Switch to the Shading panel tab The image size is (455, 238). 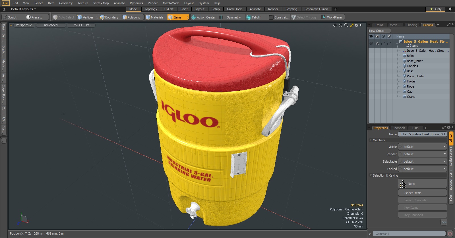[x=411, y=25]
